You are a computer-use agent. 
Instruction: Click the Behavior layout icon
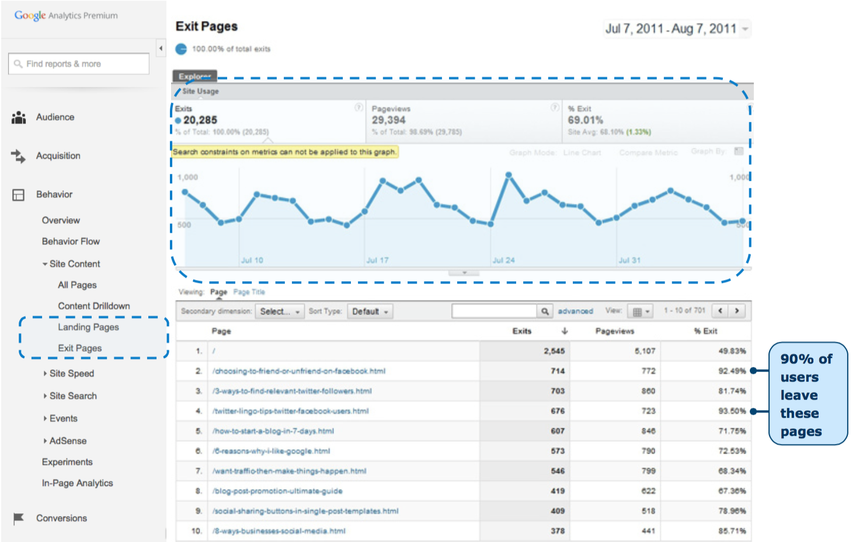(19, 195)
